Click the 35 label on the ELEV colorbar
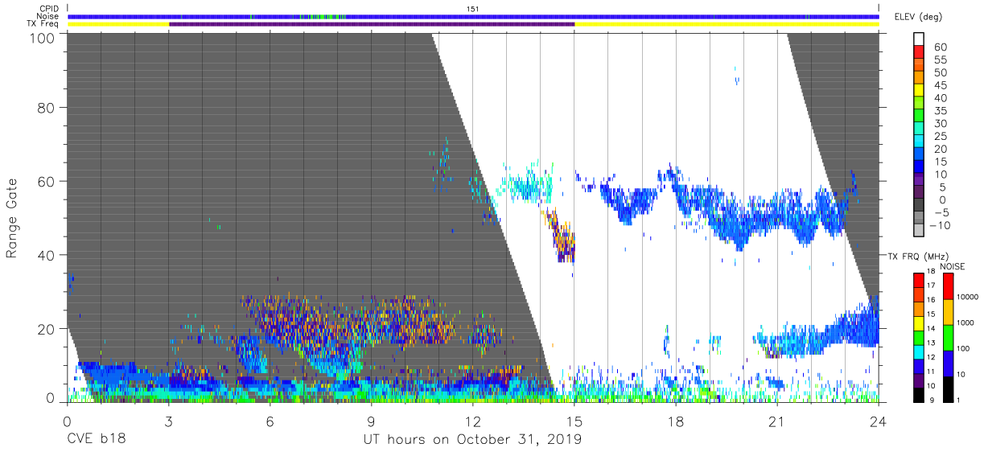This screenshot has width=988, height=456. tap(940, 111)
